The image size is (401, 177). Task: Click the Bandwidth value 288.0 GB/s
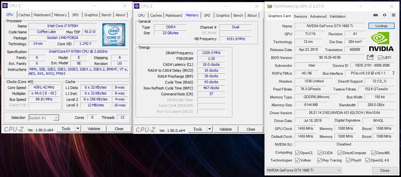[x=376, y=105]
